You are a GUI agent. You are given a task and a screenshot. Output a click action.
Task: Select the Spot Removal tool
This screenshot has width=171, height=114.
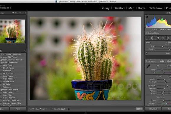[x=153, y=38]
